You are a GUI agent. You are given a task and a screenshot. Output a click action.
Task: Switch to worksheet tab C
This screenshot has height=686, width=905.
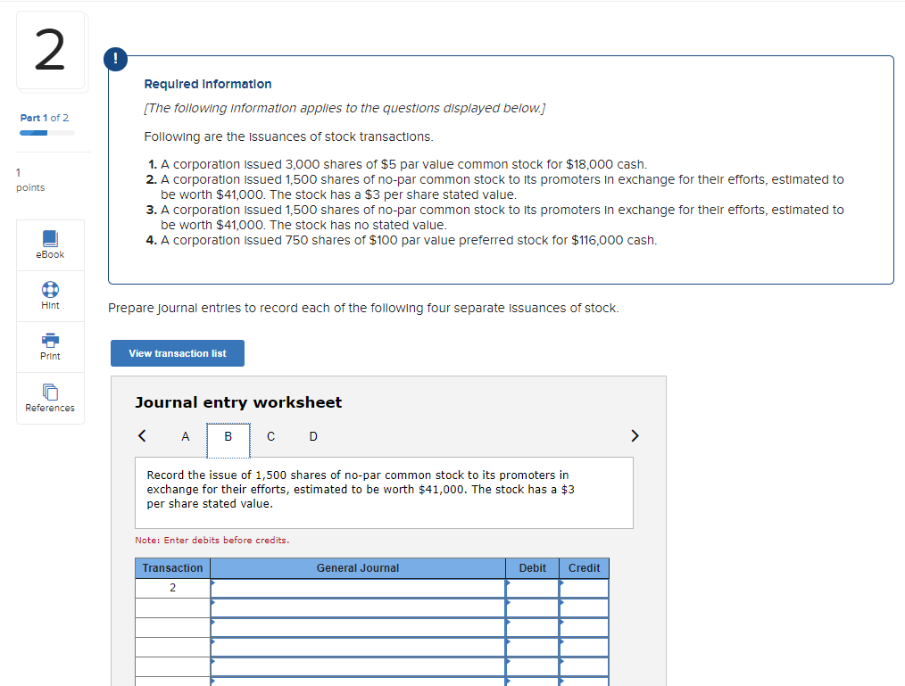pyautogui.click(x=270, y=436)
